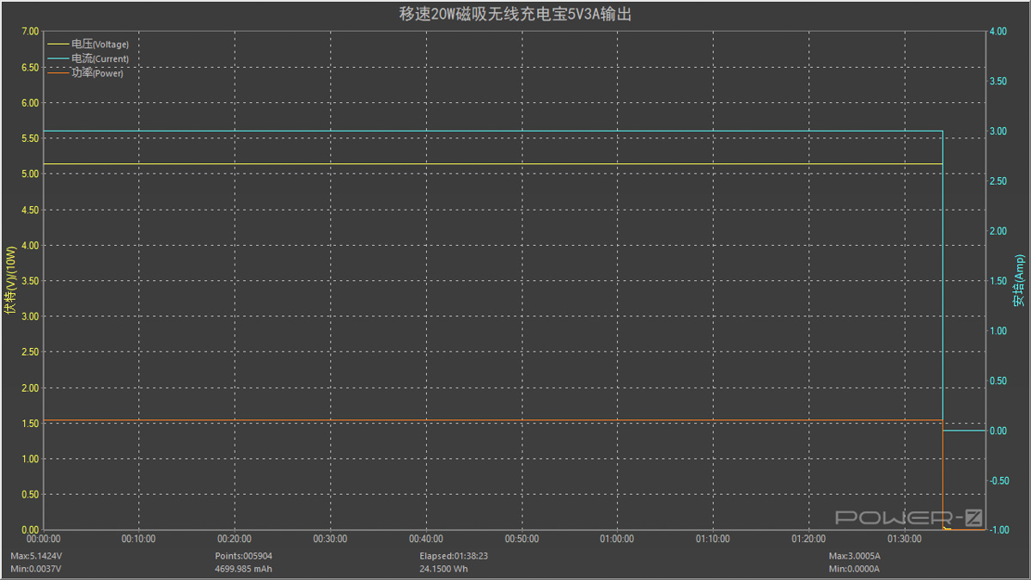Select the chart title at the top
The height and width of the screenshot is (580, 1031).
click(515, 14)
